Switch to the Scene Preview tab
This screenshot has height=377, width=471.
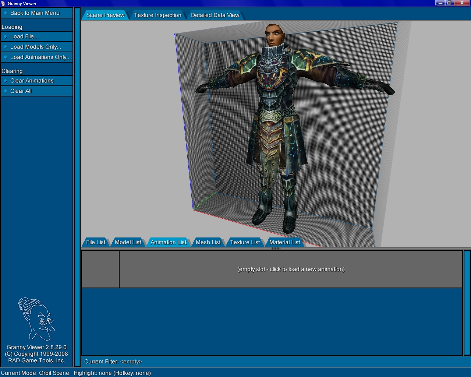click(105, 15)
